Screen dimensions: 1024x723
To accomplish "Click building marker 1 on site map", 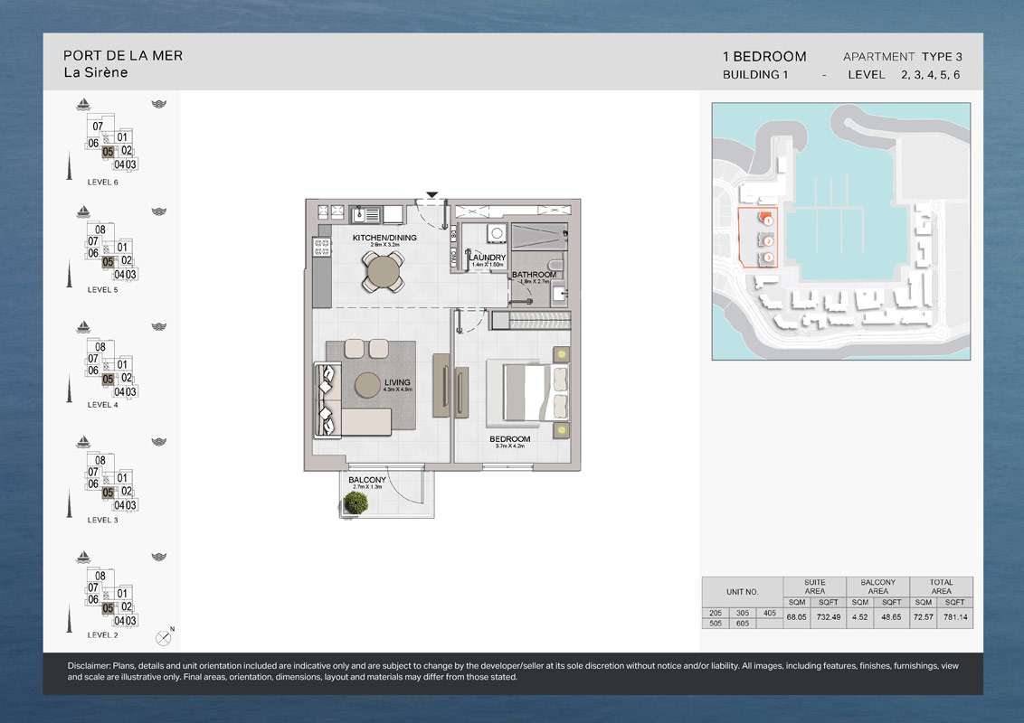I will click(x=767, y=220).
